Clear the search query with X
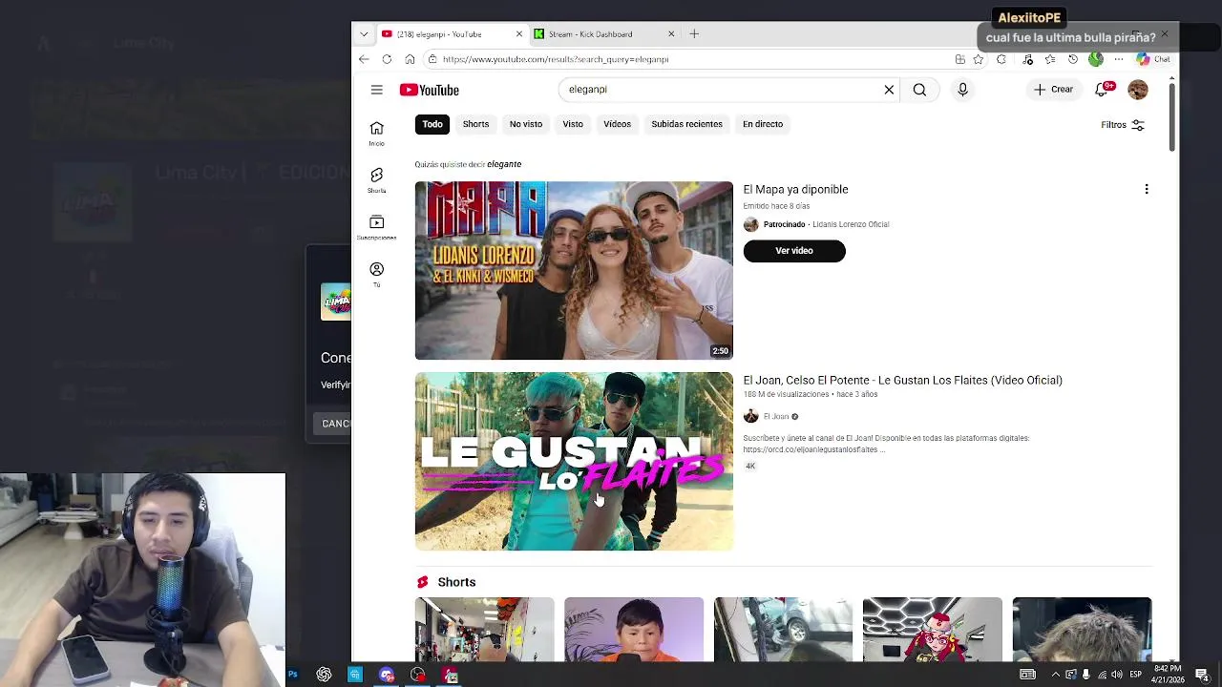 point(889,90)
